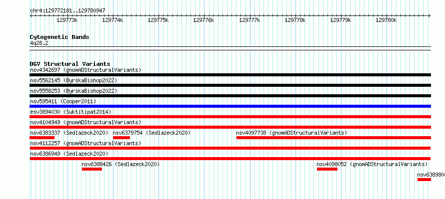
Task: Select the short red bar under nsv6388426
Action: [92, 169]
